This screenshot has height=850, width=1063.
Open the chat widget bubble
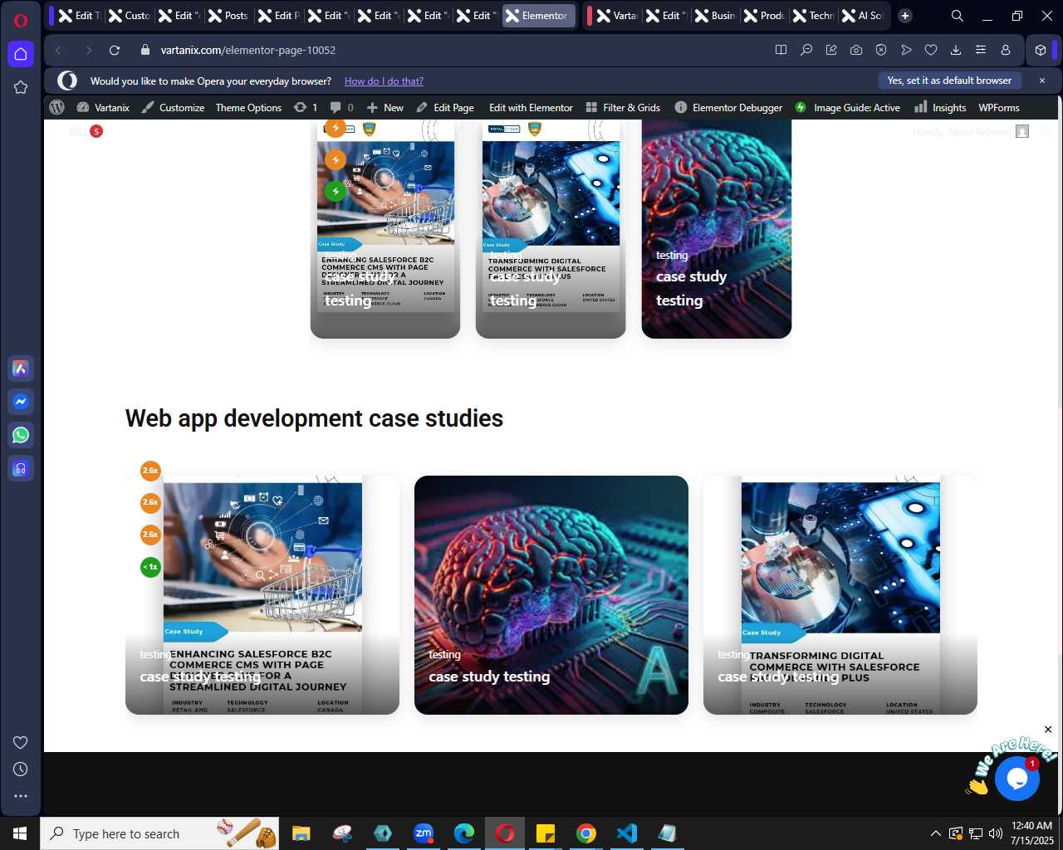click(1017, 778)
